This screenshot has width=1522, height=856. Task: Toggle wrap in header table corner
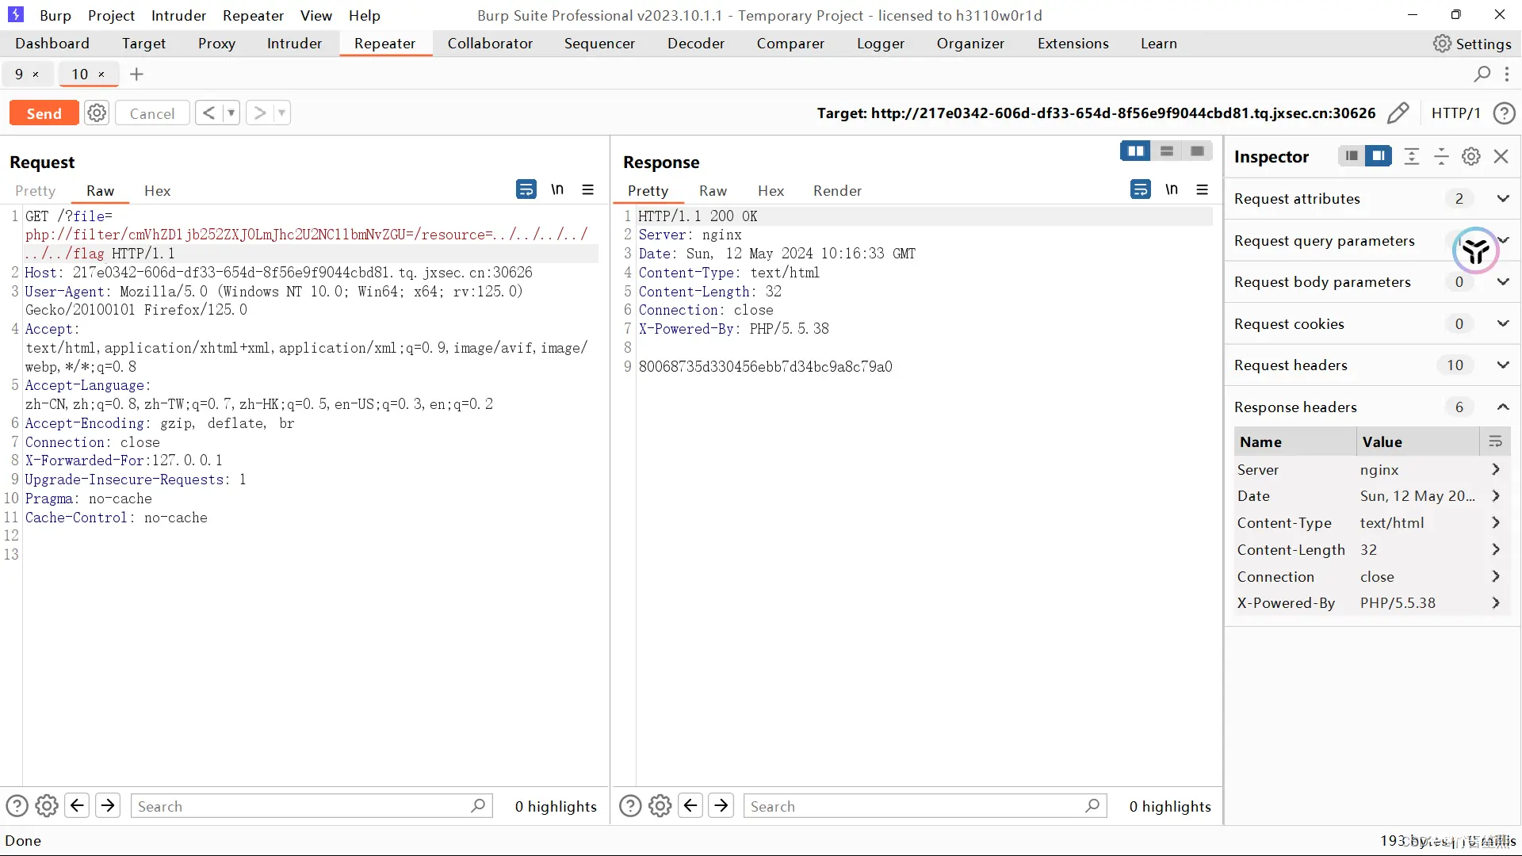pos(1495,441)
